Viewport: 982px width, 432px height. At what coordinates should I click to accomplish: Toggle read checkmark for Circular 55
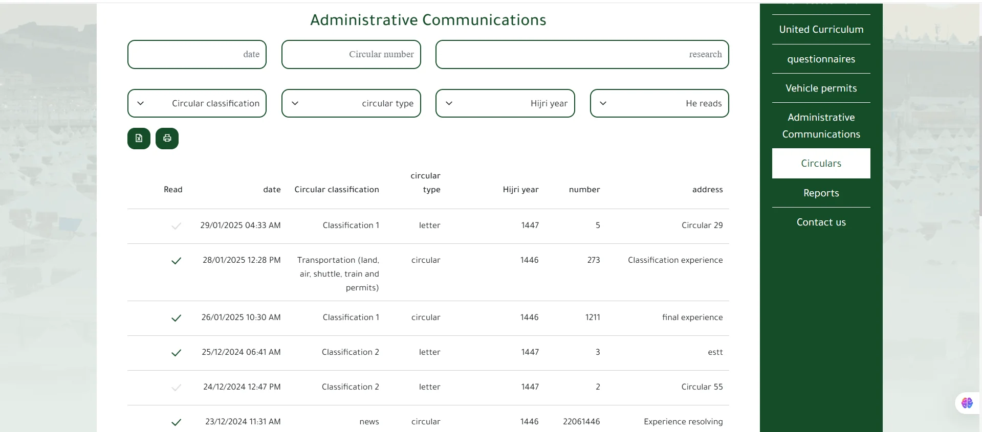pos(176,388)
